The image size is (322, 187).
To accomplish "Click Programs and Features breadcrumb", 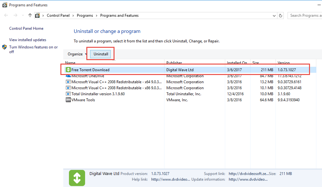I will 119,16.
